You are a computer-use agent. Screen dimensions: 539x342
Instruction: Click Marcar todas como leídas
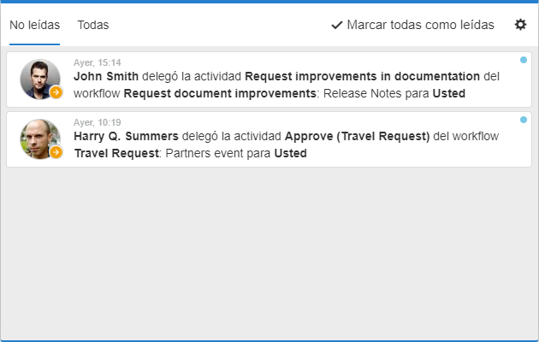point(412,25)
